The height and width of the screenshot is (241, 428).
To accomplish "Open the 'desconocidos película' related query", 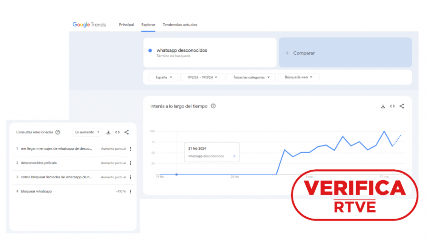I will [39, 163].
